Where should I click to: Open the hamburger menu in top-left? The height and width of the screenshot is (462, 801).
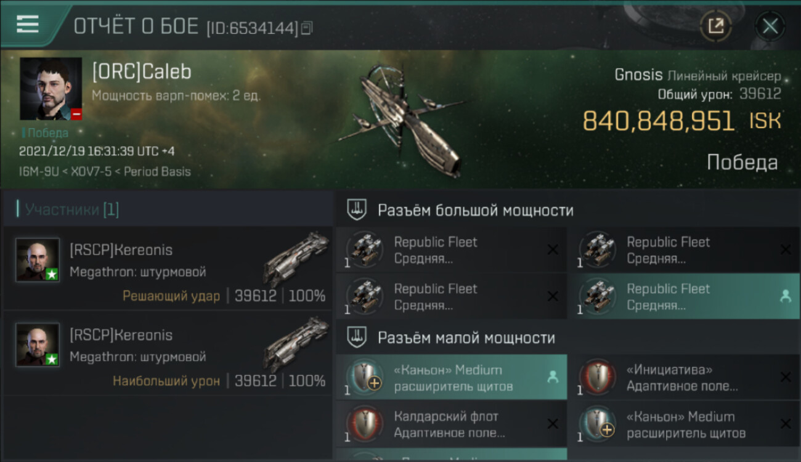pyautogui.click(x=28, y=24)
